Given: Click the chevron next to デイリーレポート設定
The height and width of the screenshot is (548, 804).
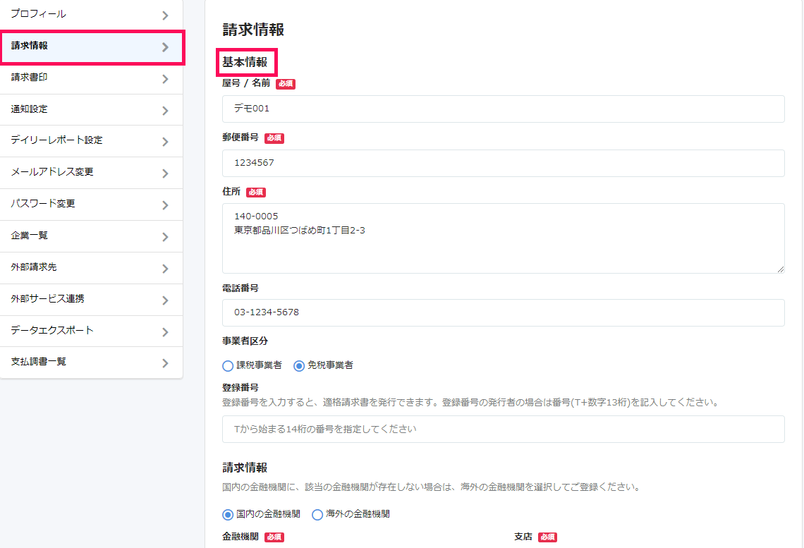Looking at the screenshot, I should [x=165, y=142].
